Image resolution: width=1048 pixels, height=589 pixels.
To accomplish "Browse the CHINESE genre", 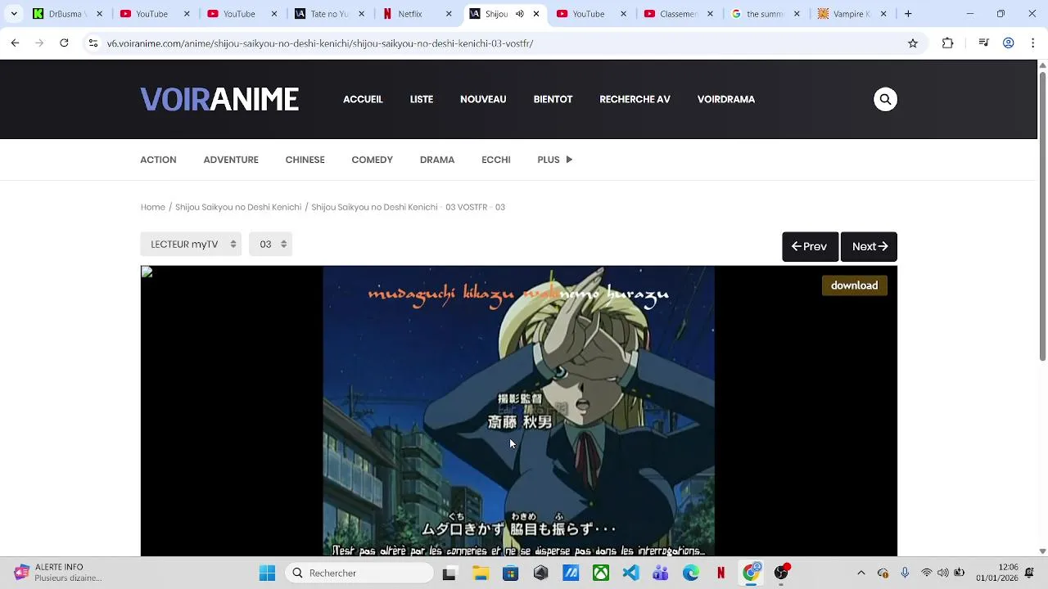I will click(x=305, y=160).
